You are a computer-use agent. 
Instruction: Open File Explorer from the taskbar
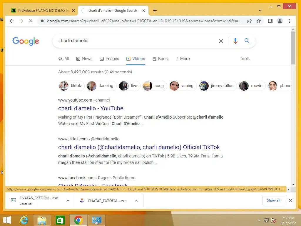42,220
